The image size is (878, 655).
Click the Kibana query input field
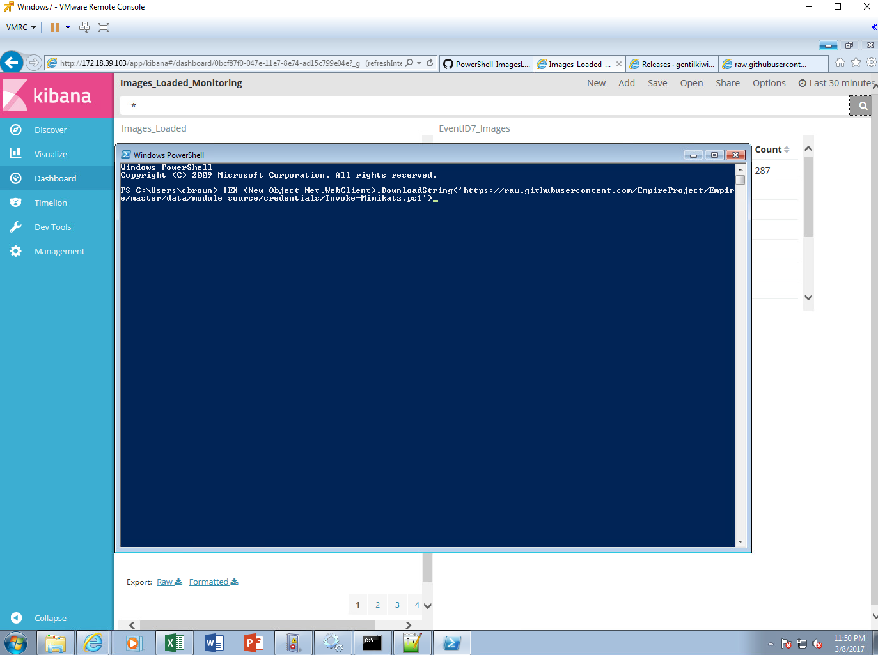484,105
